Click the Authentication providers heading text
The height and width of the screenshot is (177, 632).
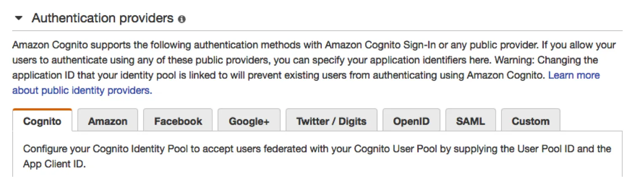(x=102, y=18)
